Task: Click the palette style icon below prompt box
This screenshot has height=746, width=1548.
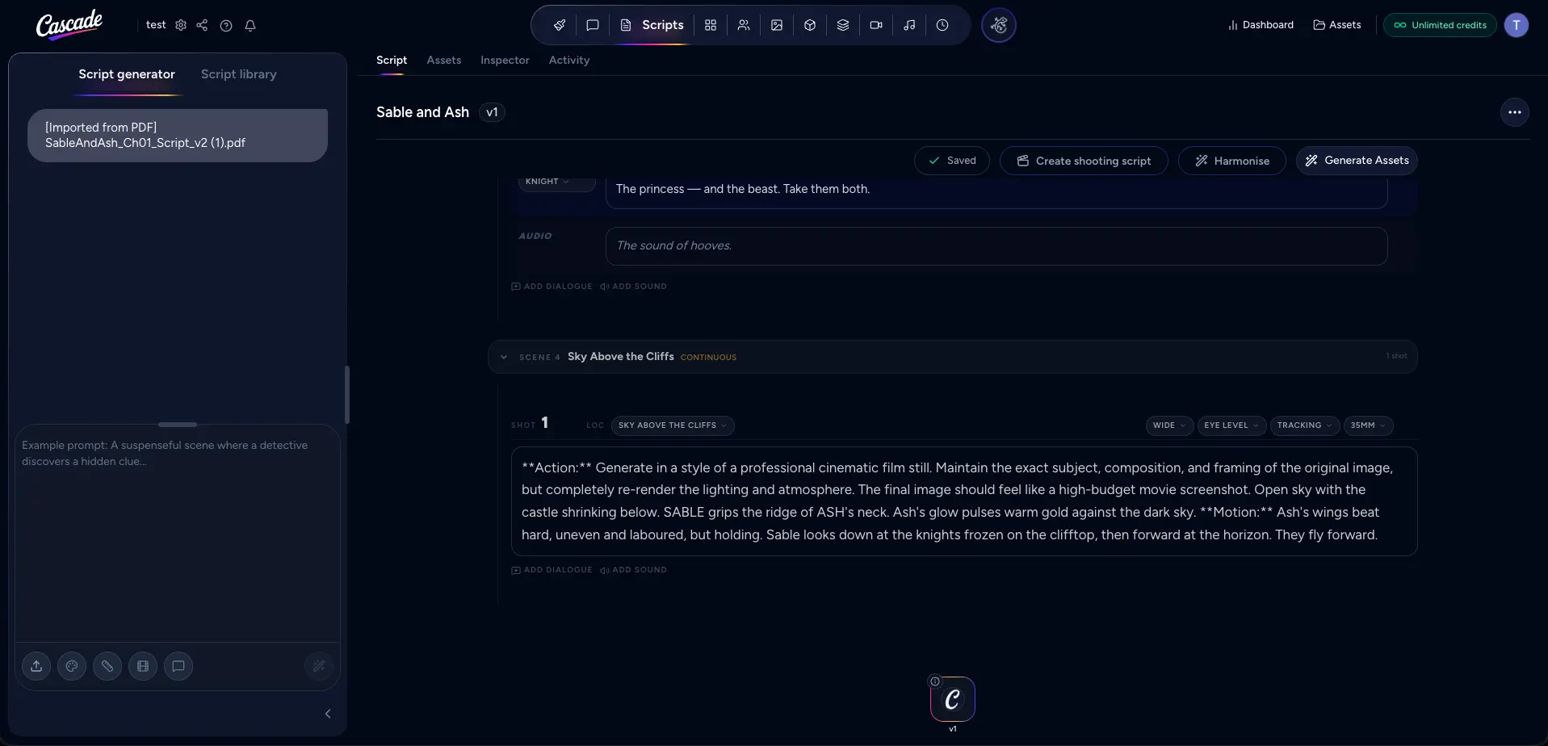Action: tap(72, 666)
